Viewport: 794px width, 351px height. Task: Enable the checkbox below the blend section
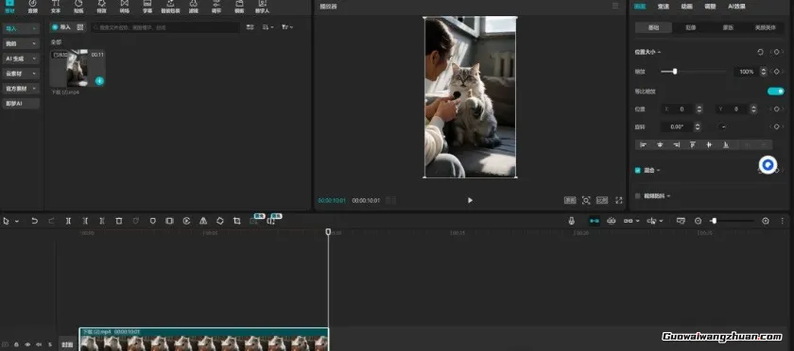(637, 195)
